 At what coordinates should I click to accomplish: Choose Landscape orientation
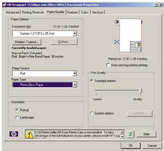pos(17,117)
